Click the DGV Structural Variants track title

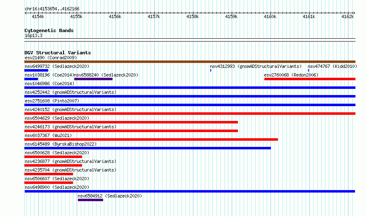58,53
